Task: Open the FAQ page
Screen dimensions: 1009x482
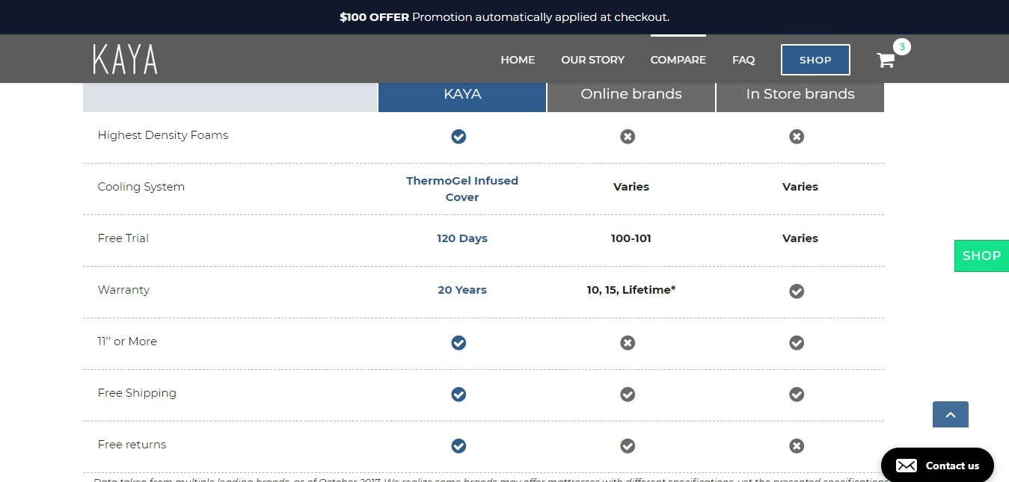Action: (x=743, y=60)
